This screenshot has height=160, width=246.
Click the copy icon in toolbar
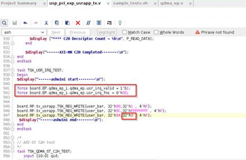click(x=56, y=23)
